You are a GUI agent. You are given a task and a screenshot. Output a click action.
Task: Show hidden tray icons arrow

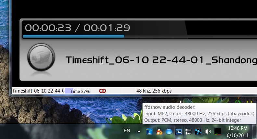(x=139, y=131)
